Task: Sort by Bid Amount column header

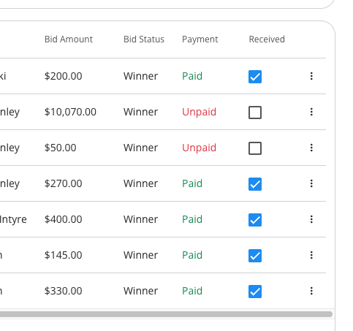Action: coord(69,39)
